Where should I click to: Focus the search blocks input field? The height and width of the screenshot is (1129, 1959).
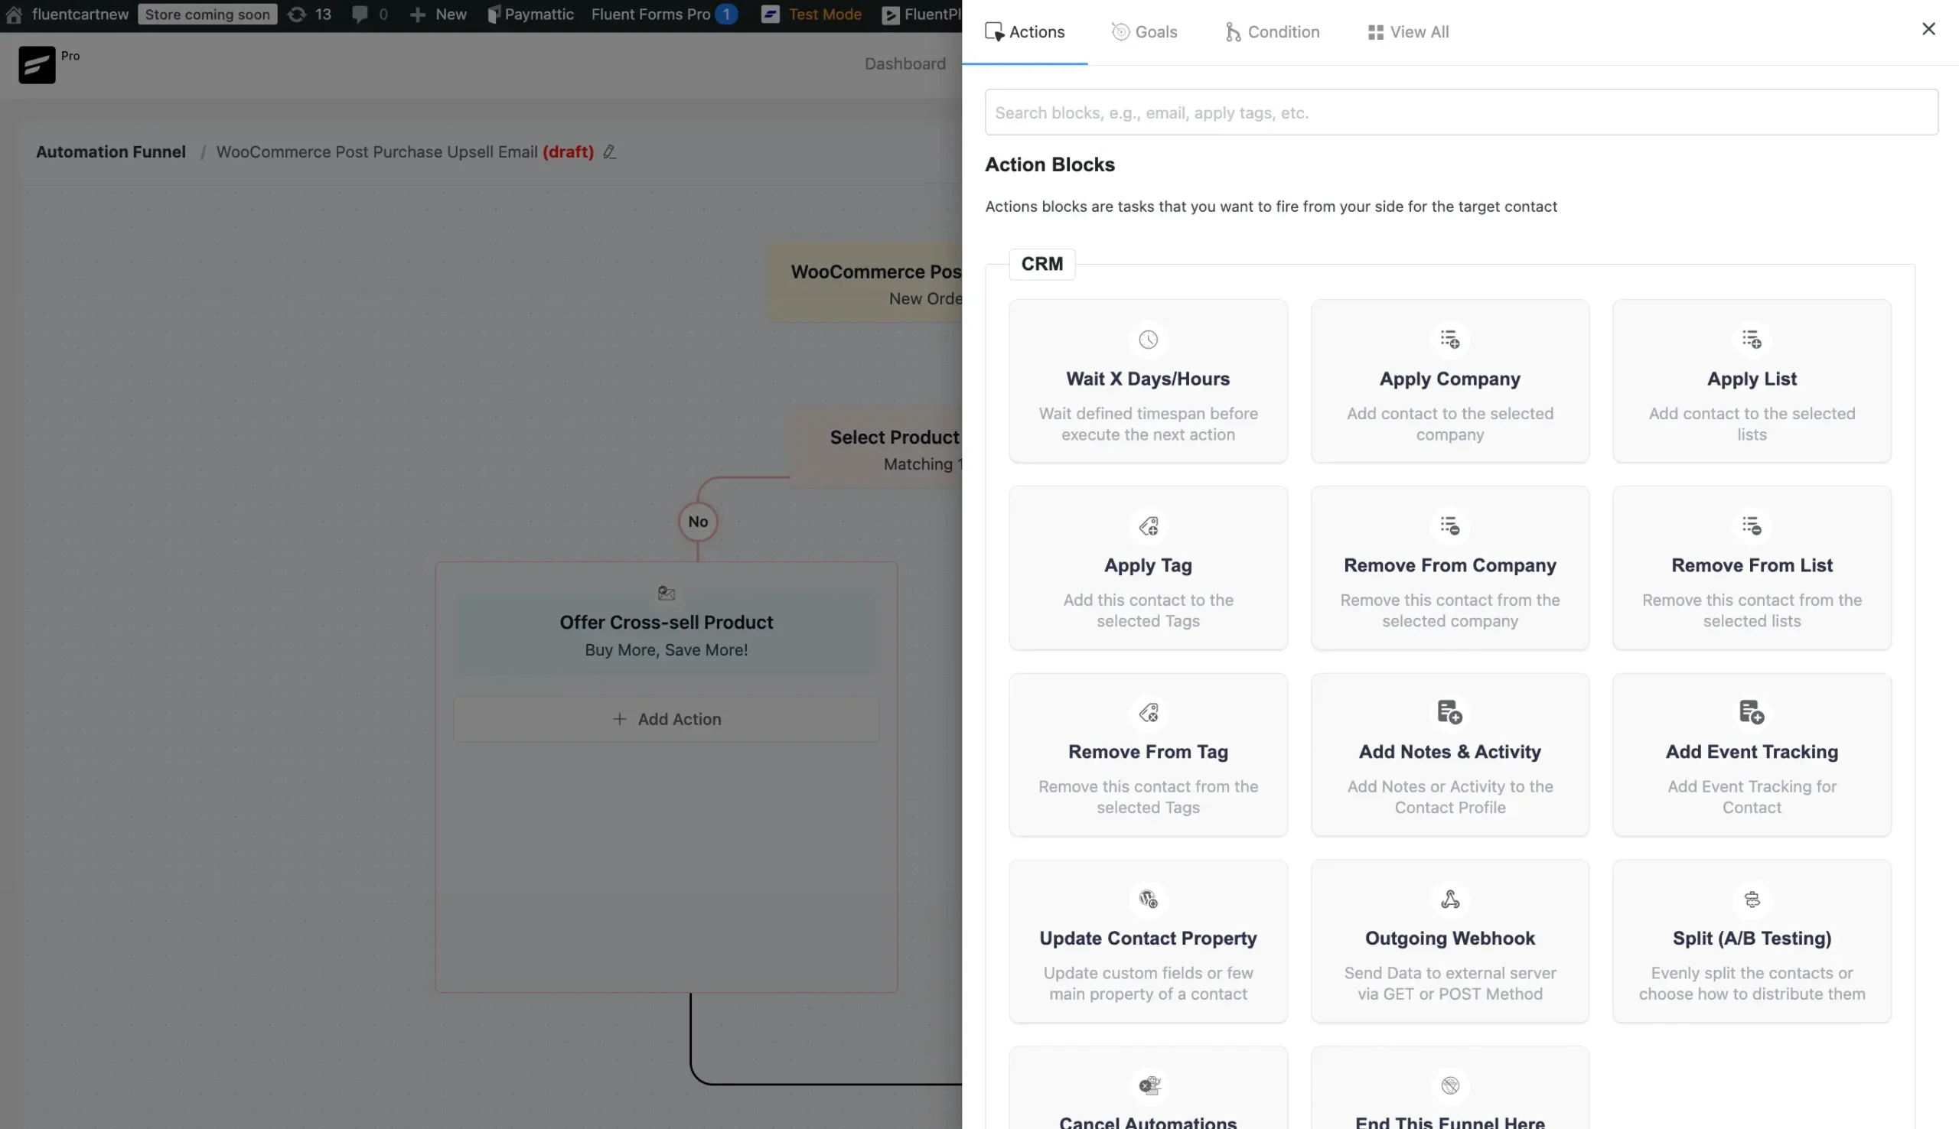click(1461, 112)
